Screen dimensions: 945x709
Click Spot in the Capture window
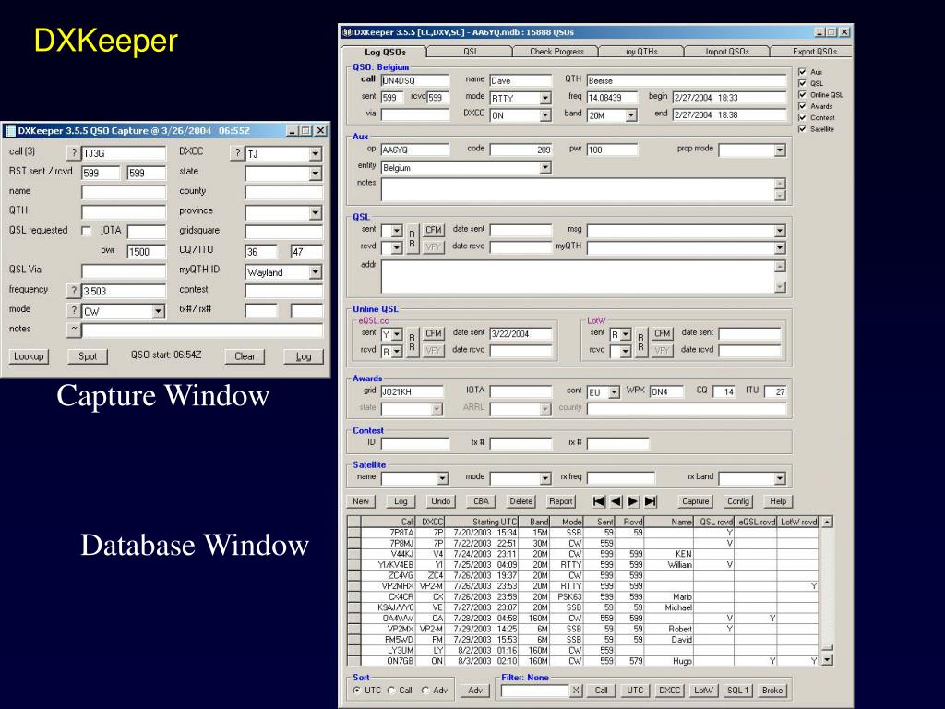88,356
